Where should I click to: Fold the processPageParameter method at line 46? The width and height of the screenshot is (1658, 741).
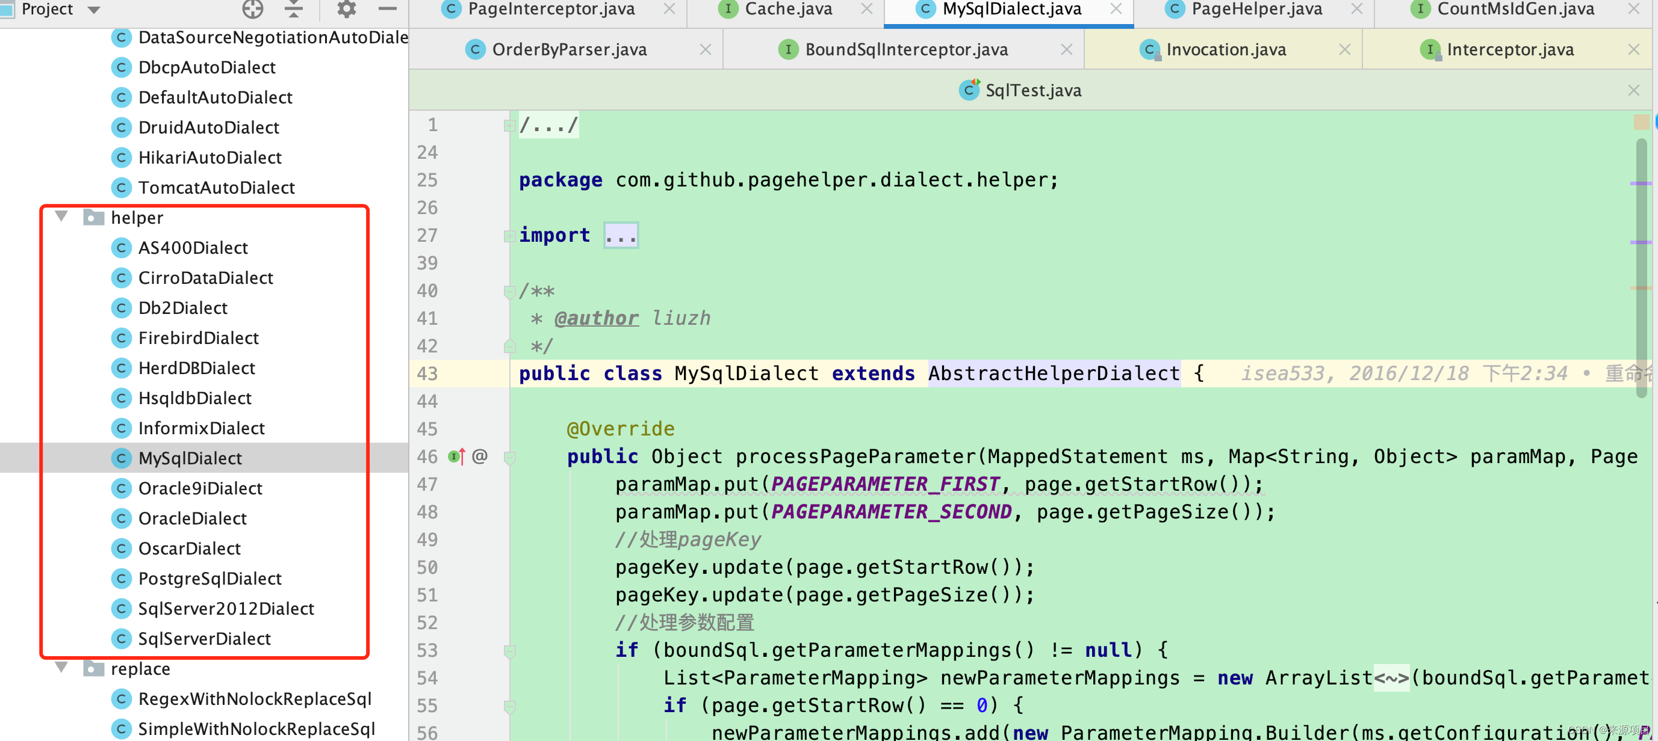click(509, 457)
